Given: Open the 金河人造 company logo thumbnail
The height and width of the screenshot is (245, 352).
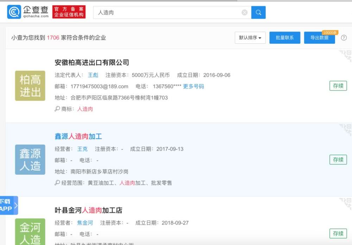Looking at the screenshot, I should pos(30,232).
